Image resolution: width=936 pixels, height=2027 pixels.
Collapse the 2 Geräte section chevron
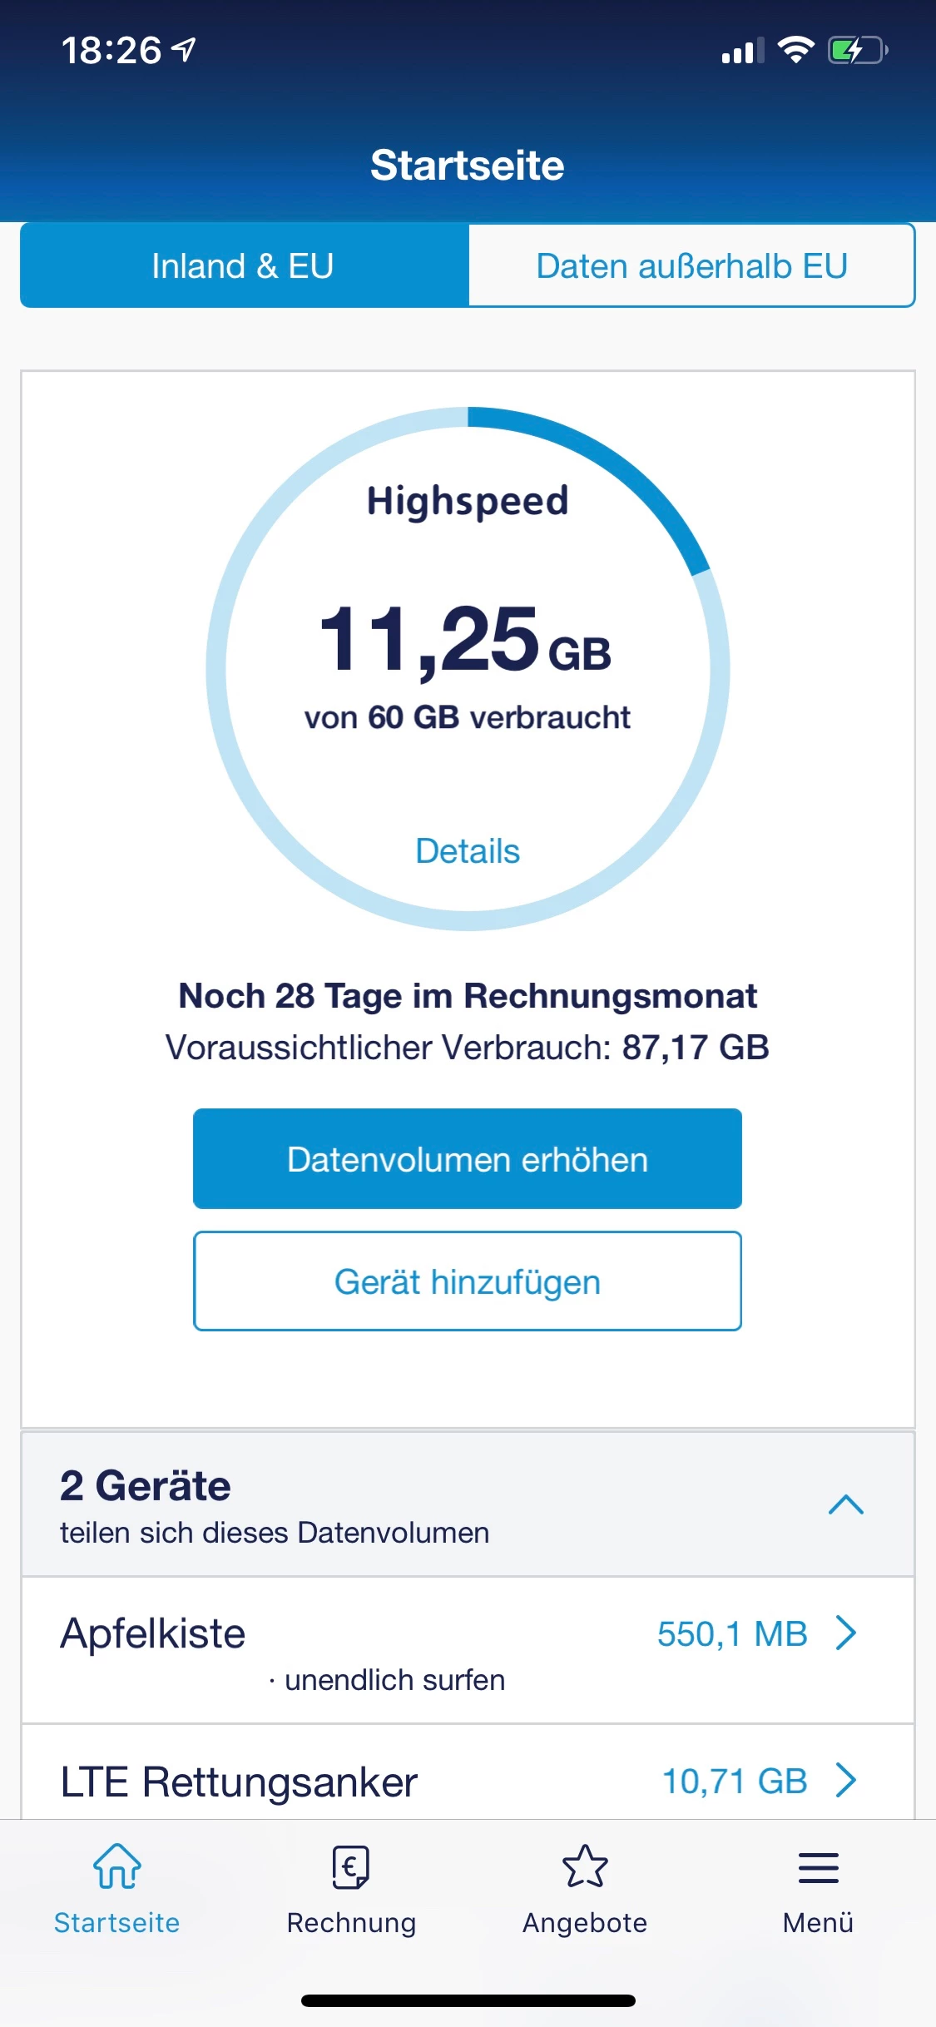(x=845, y=1504)
